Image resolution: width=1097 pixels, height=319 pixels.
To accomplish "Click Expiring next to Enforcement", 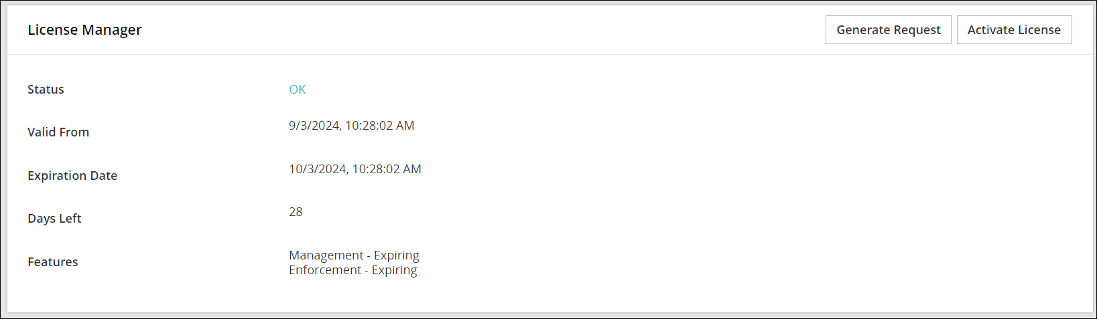I will pyautogui.click(x=395, y=270).
